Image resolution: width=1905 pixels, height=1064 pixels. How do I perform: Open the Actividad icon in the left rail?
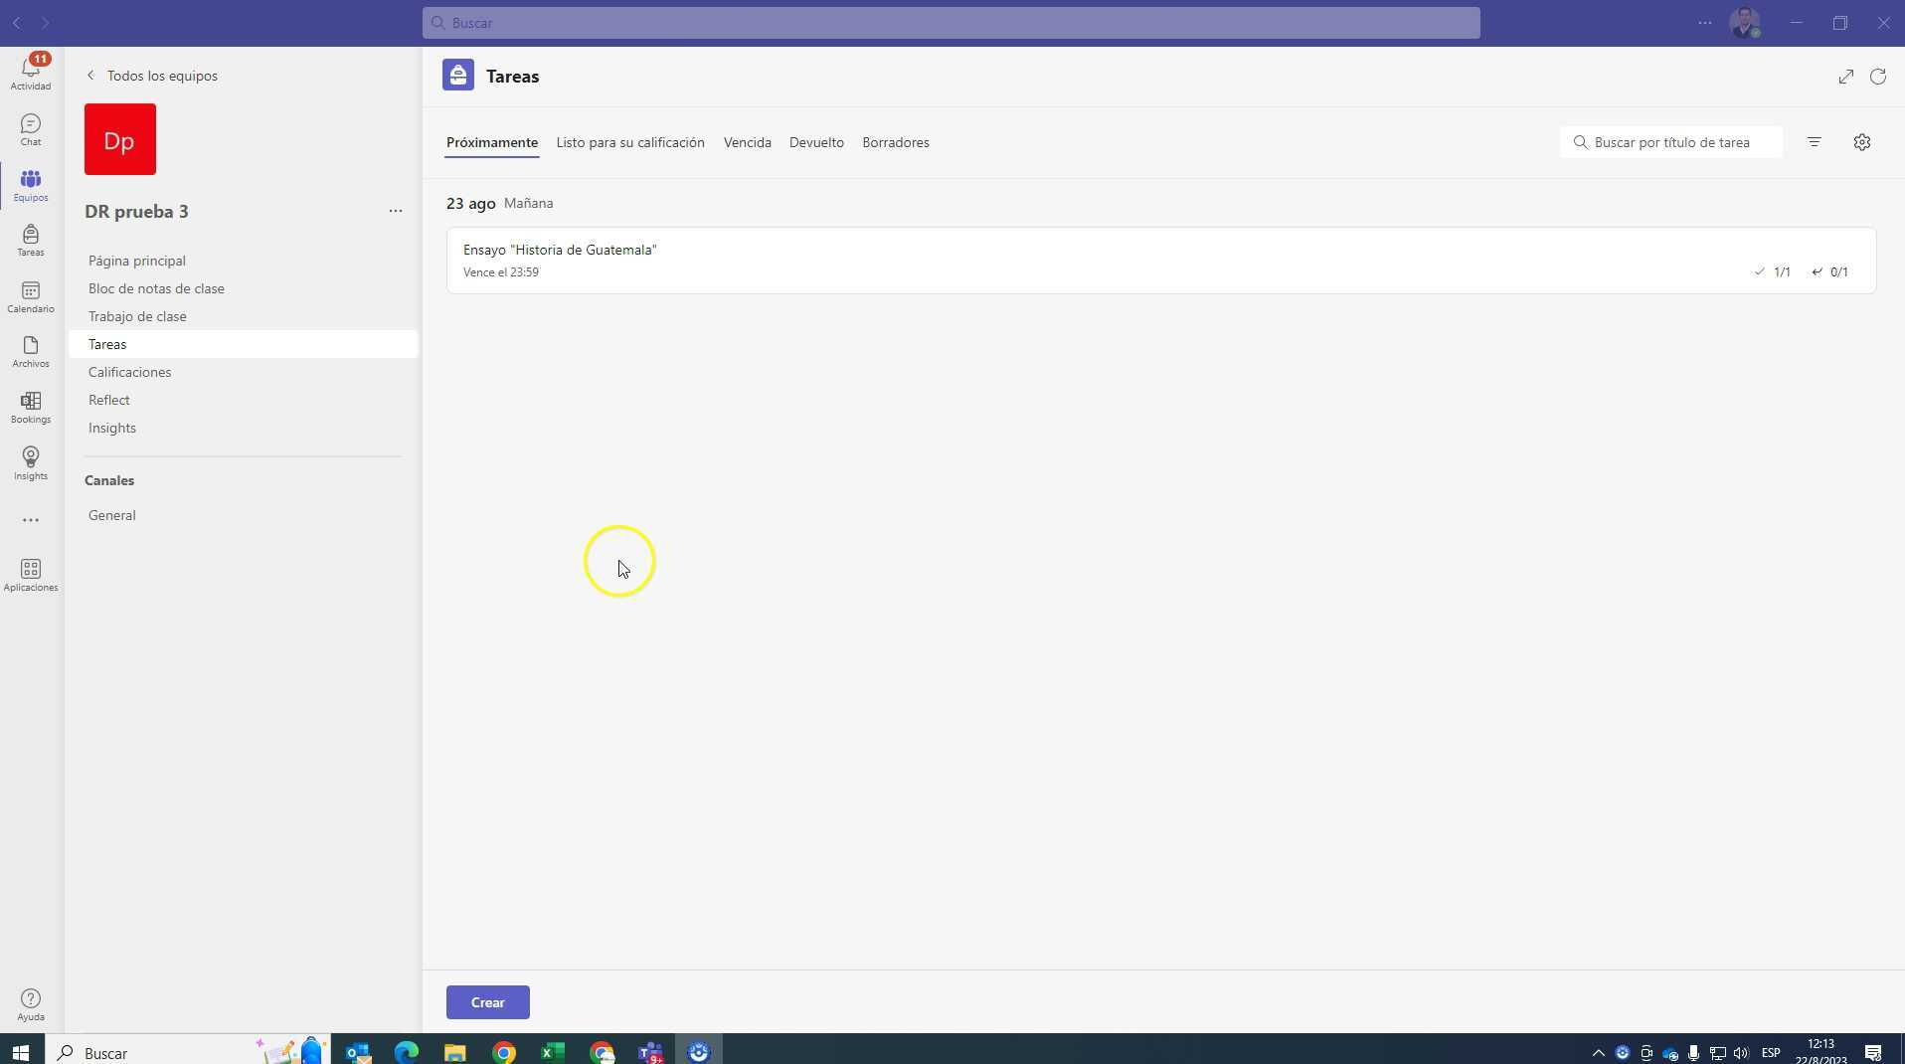(30, 70)
